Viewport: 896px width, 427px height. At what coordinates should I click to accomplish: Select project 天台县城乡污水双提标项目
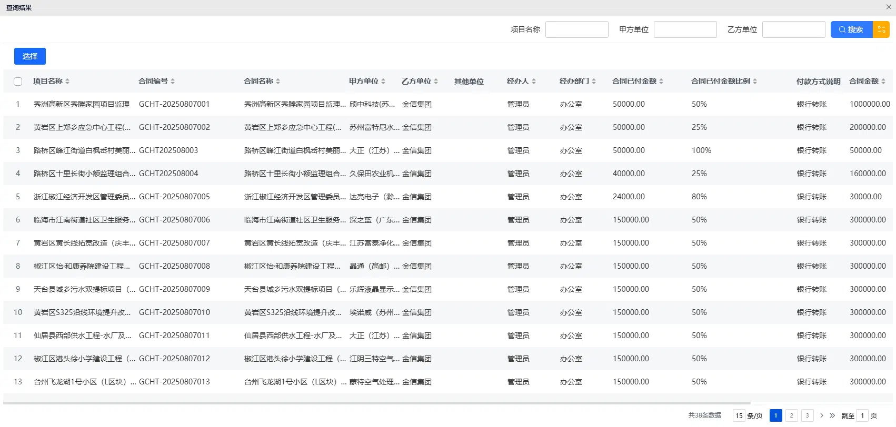coord(85,289)
